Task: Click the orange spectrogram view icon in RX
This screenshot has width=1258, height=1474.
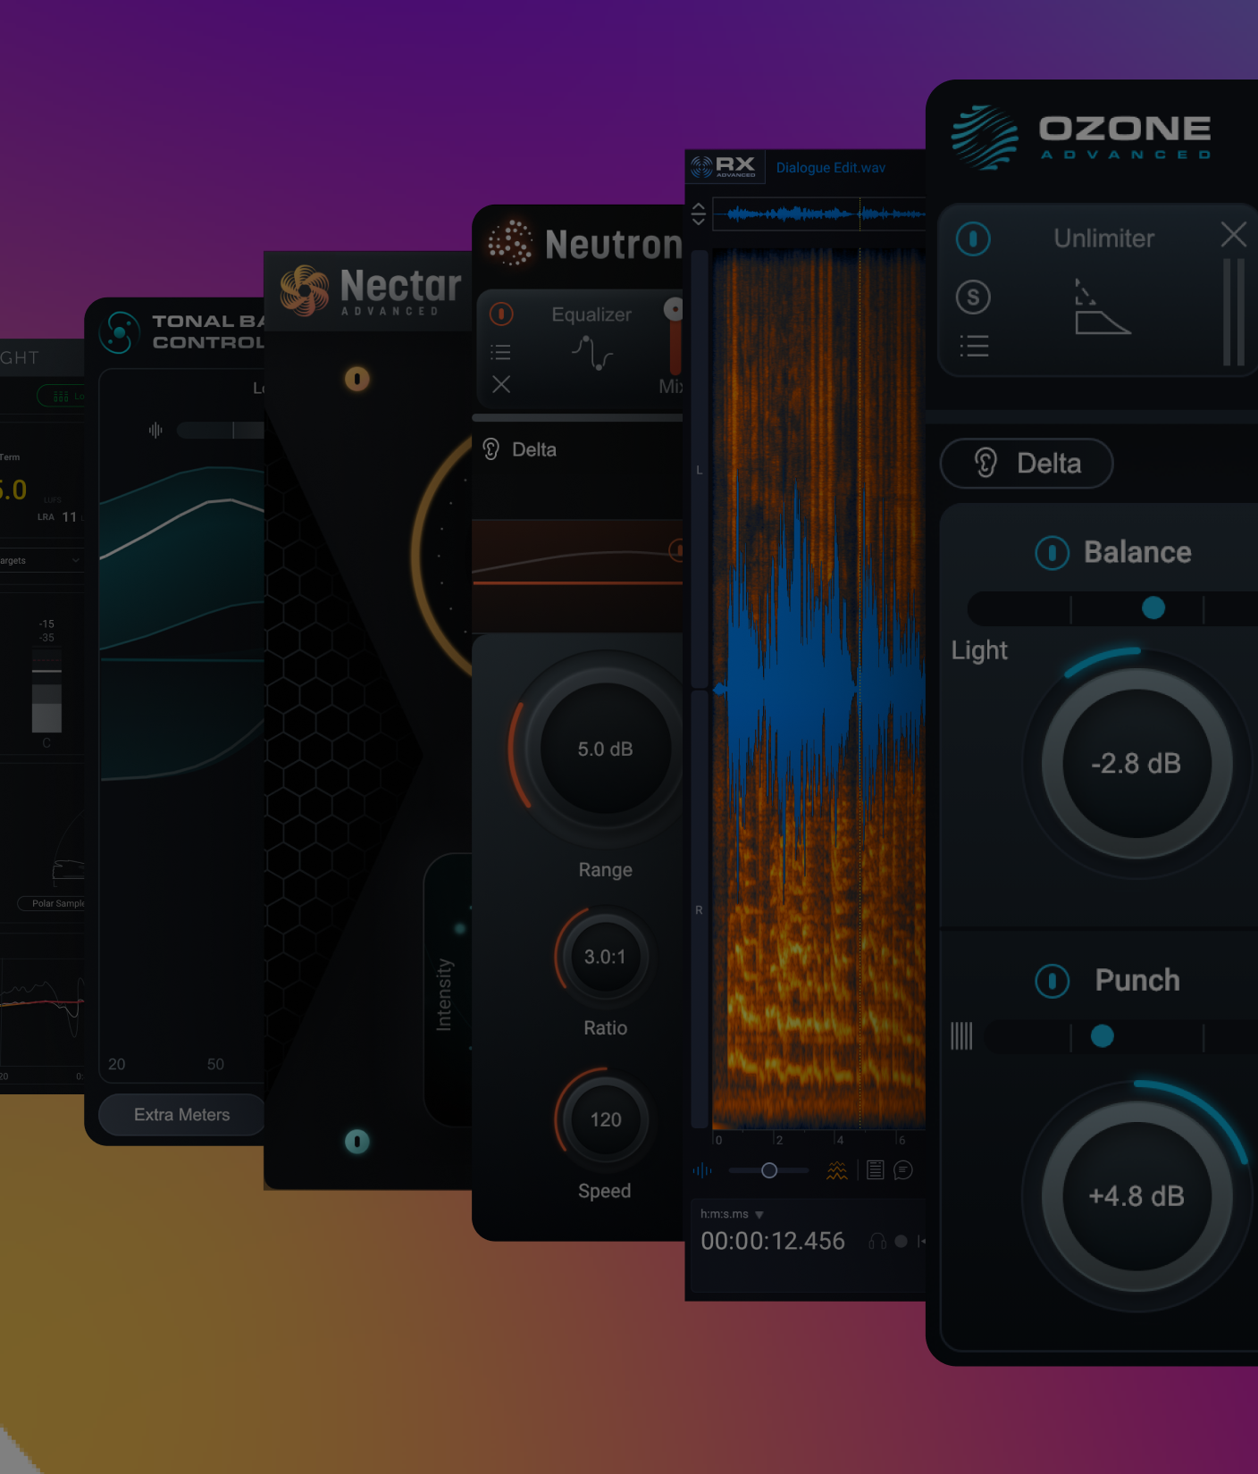Action: 837,1170
